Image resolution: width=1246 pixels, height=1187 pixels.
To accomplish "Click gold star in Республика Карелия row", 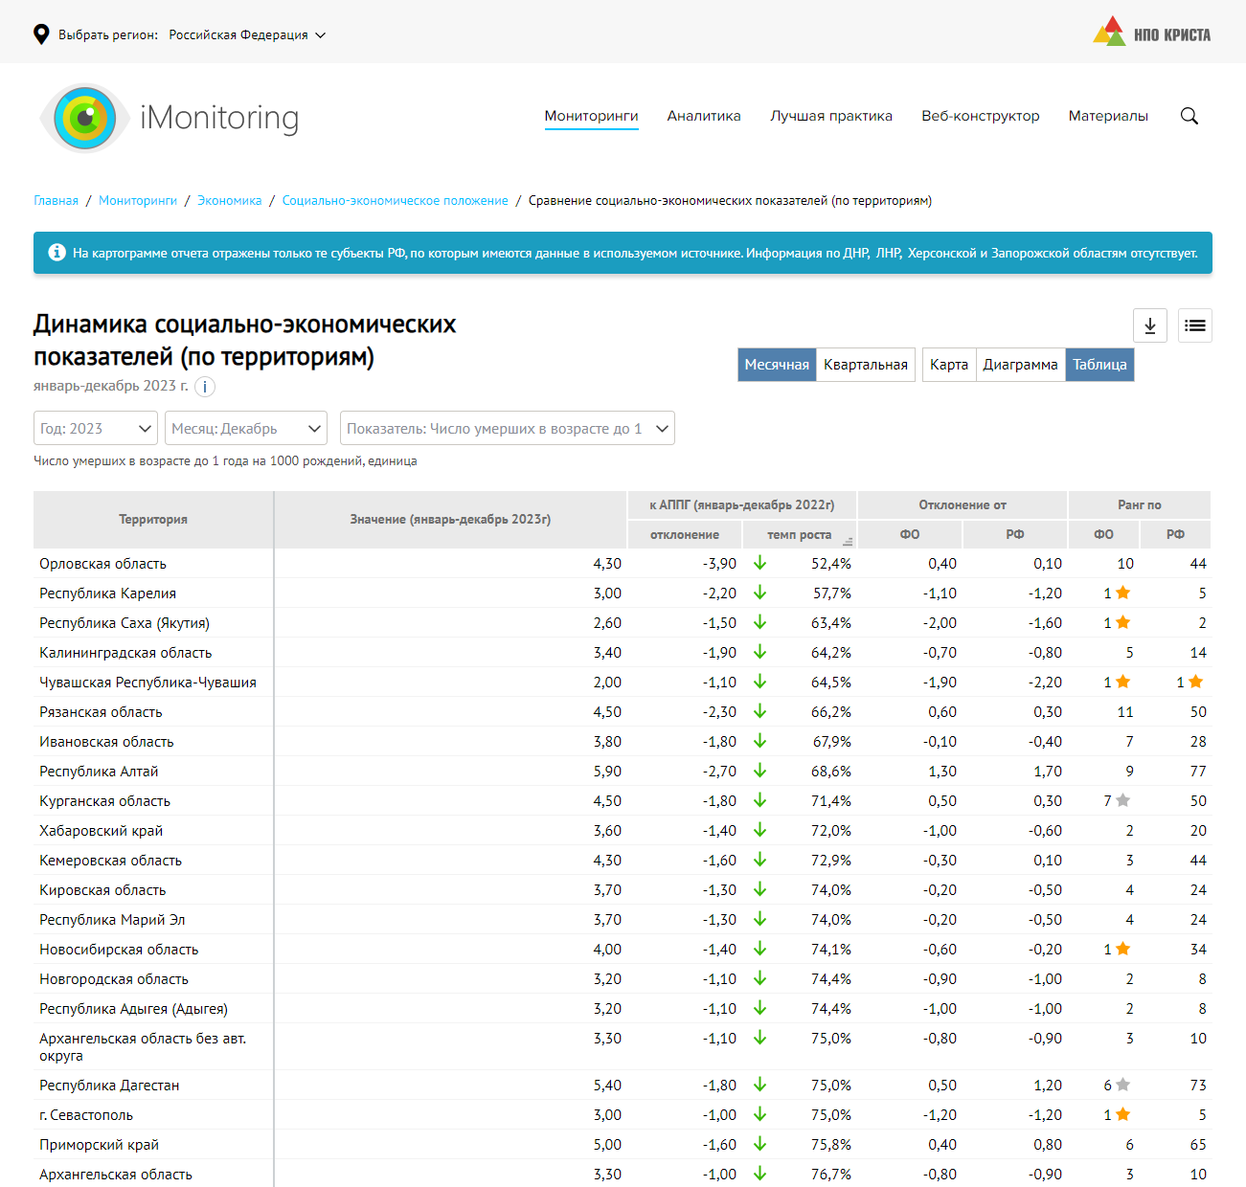I will 1123,593.
